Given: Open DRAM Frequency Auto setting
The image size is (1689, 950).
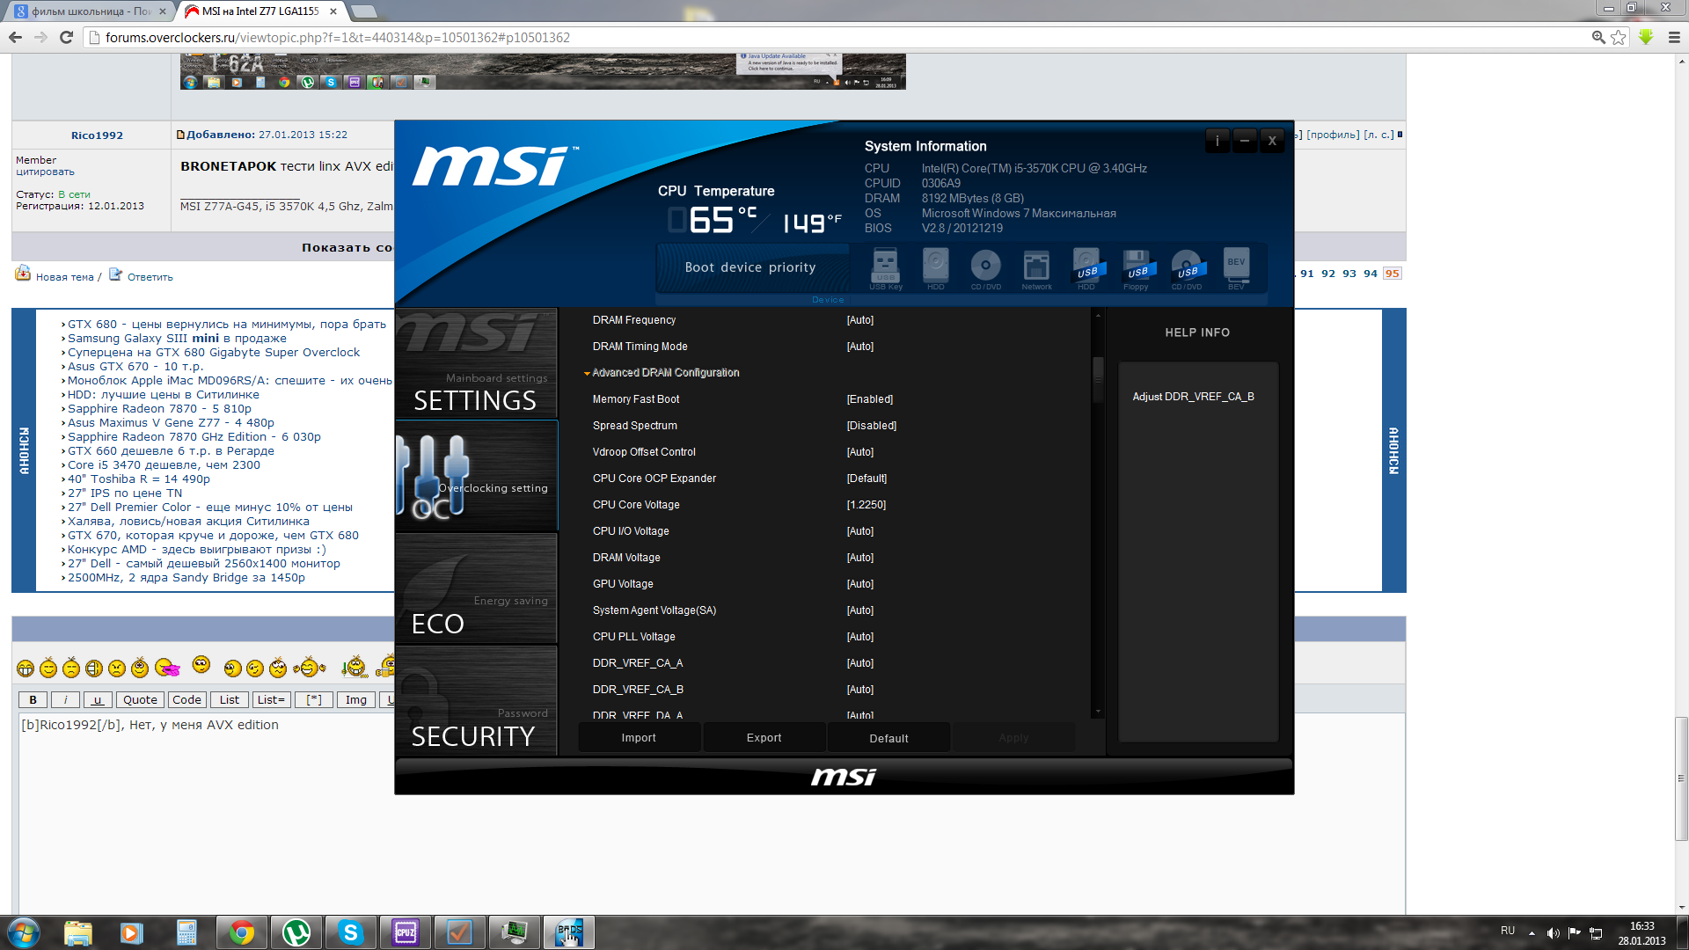Looking at the screenshot, I should pyautogui.click(x=859, y=320).
